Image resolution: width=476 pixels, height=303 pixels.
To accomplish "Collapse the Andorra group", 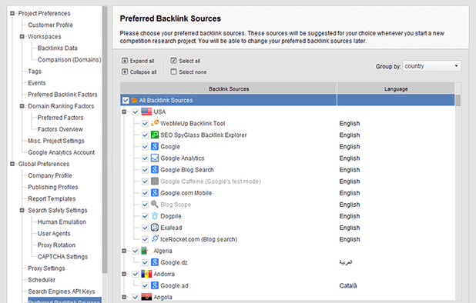I will 124,274.
